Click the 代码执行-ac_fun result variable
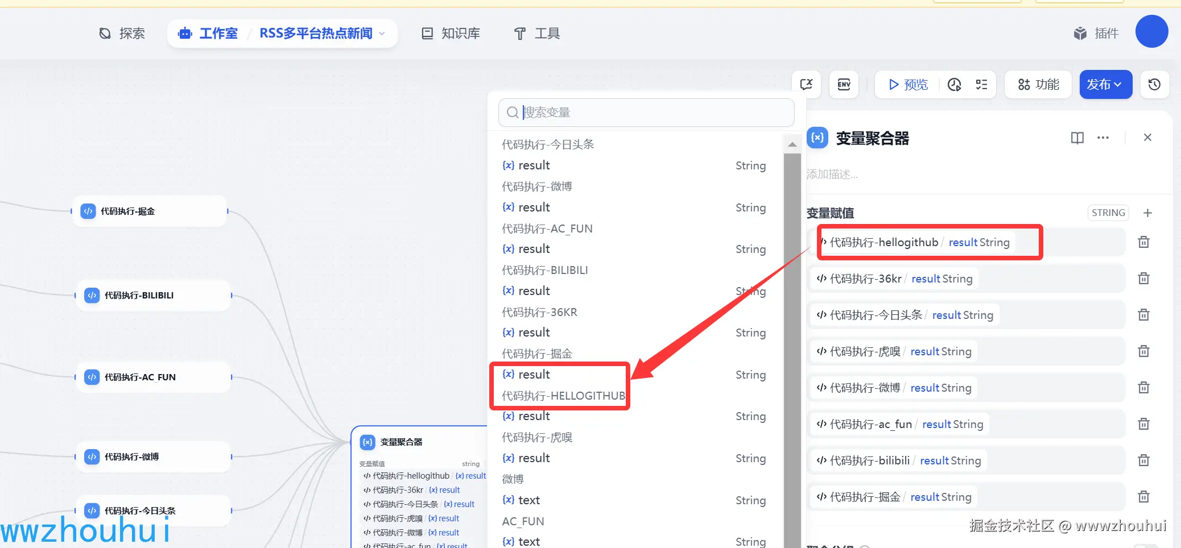The width and height of the screenshot is (1181, 548). (x=900, y=425)
